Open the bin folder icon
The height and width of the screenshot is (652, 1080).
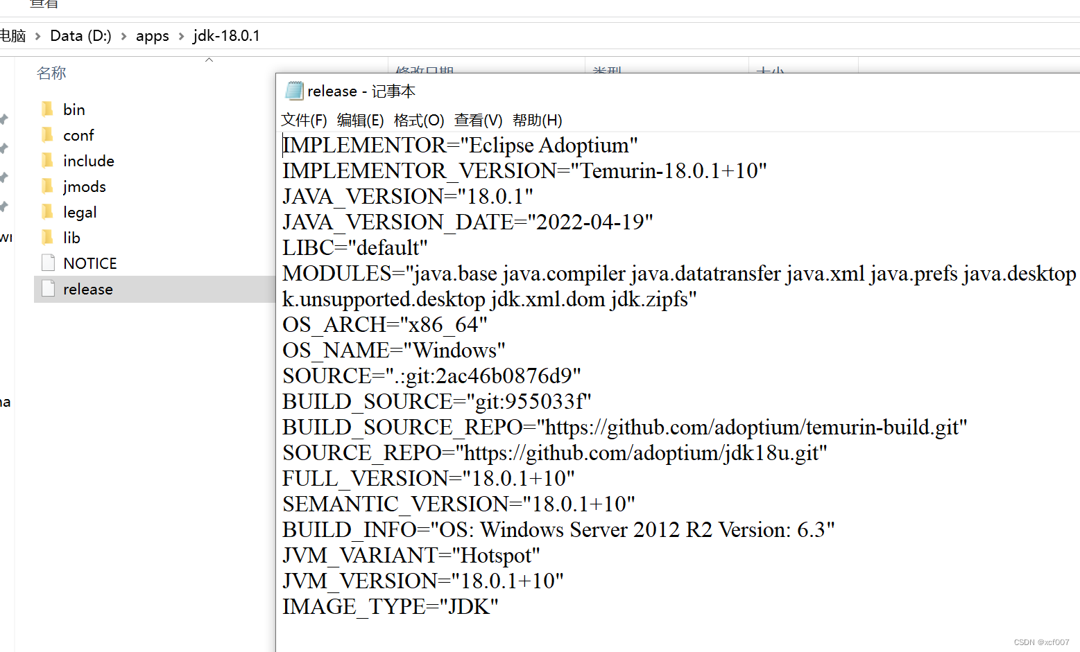tap(48, 109)
